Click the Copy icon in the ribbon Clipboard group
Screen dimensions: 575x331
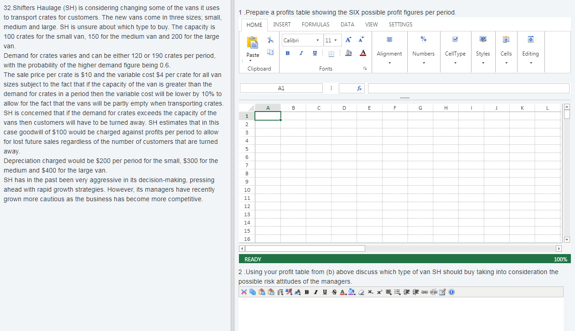pos(270,53)
